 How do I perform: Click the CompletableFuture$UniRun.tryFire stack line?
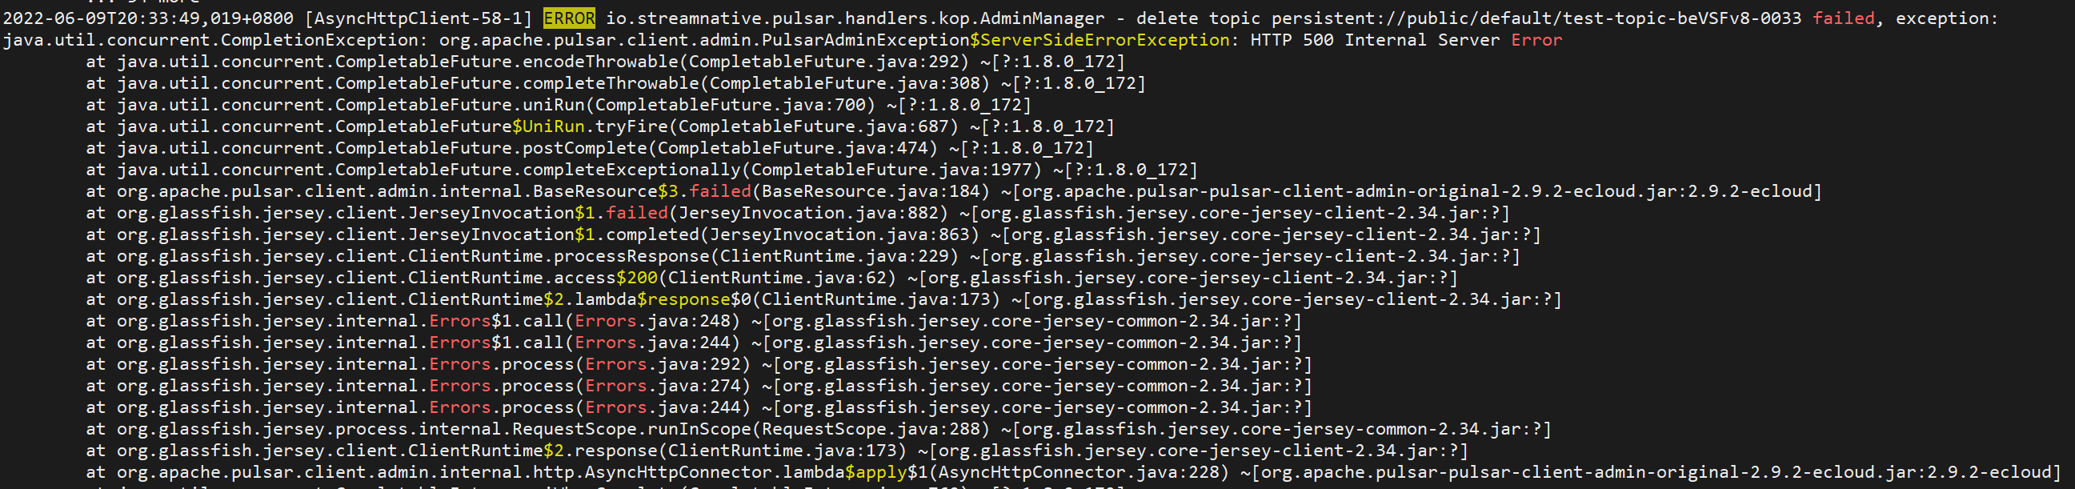[x=600, y=126]
